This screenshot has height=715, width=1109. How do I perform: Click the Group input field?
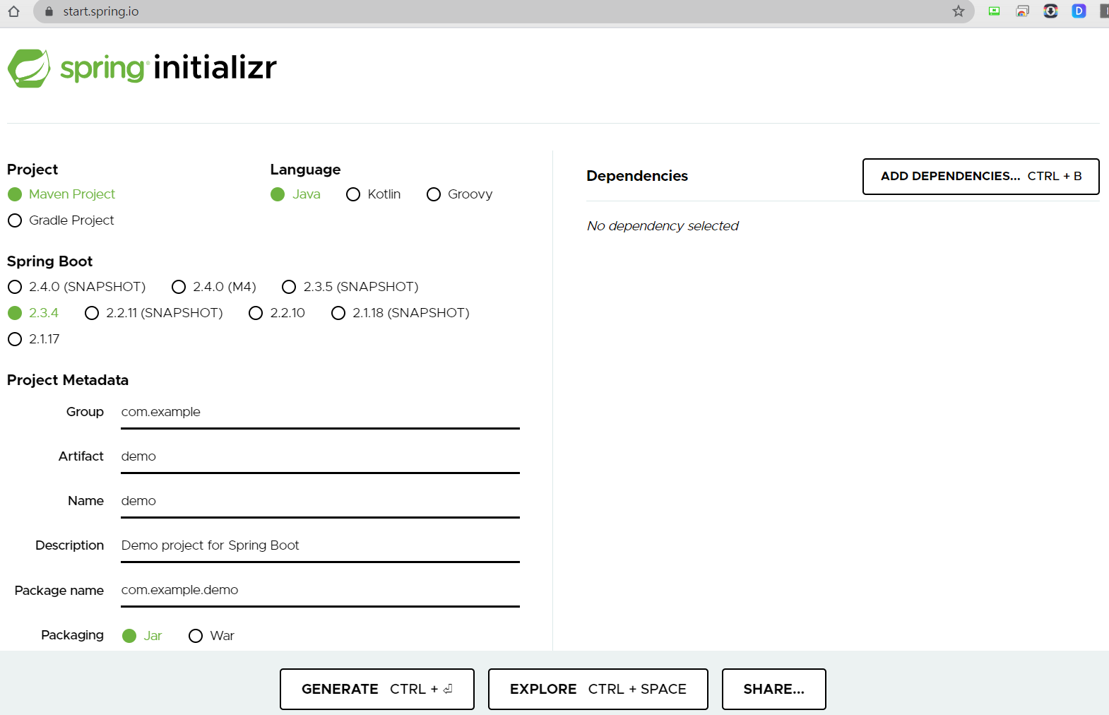click(320, 413)
